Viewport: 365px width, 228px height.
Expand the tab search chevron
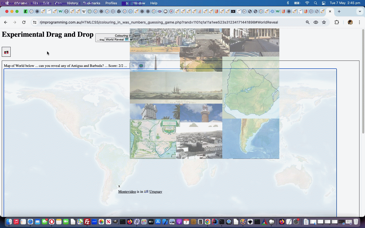pos(360,11)
